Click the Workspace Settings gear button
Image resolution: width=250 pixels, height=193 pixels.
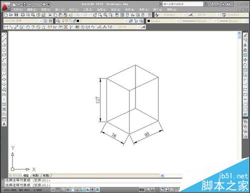(x=45, y=21)
